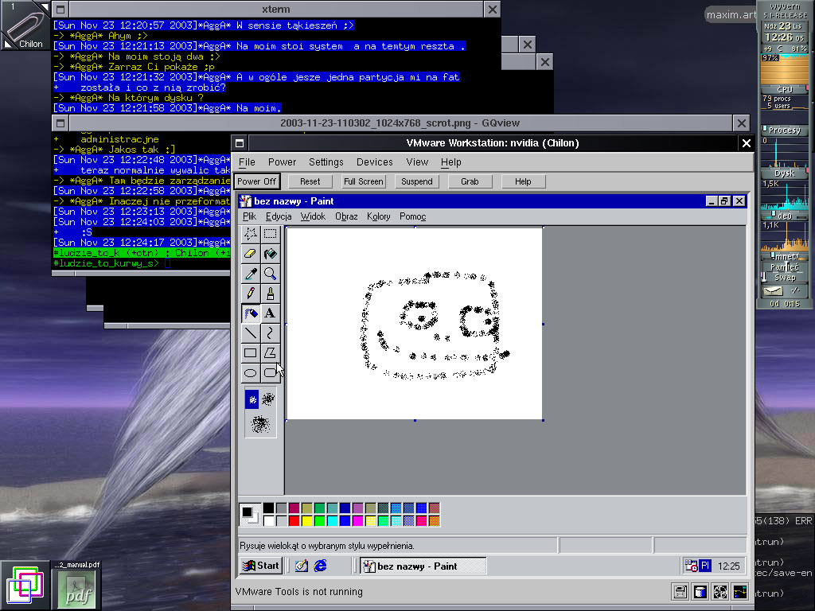Screen dimensions: 815x611
Task: Activate the Text tool
Action: (x=271, y=313)
